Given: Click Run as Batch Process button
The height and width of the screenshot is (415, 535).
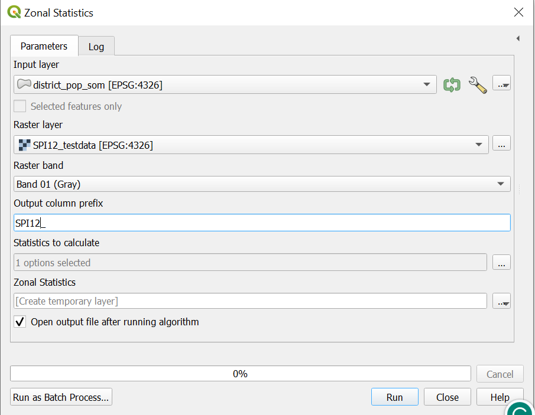Looking at the screenshot, I should coord(61,397).
